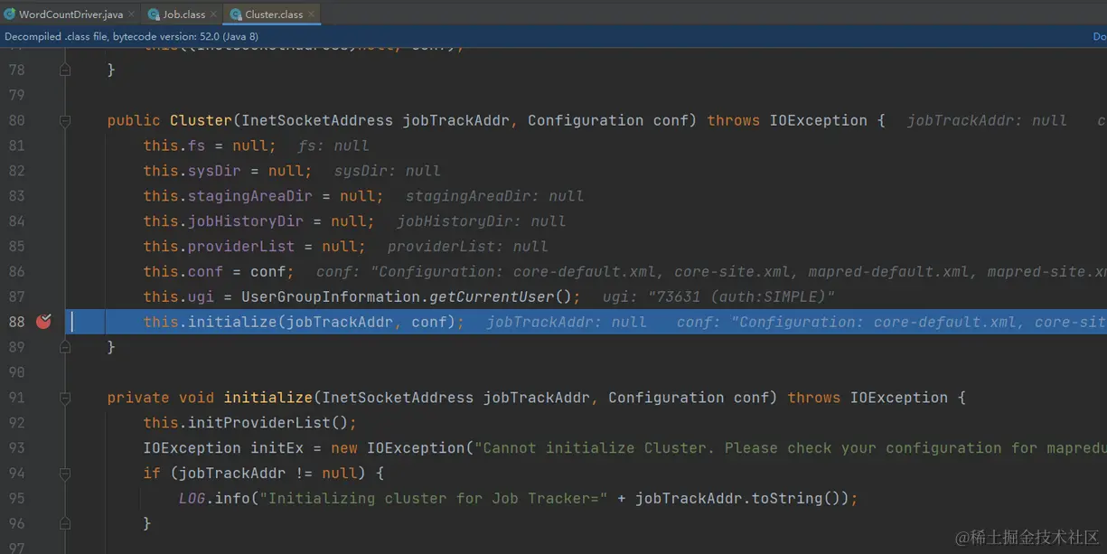The height and width of the screenshot is (554, 1107).
Task: Click the fold end marker on line 78
Action: coord(65,70)
